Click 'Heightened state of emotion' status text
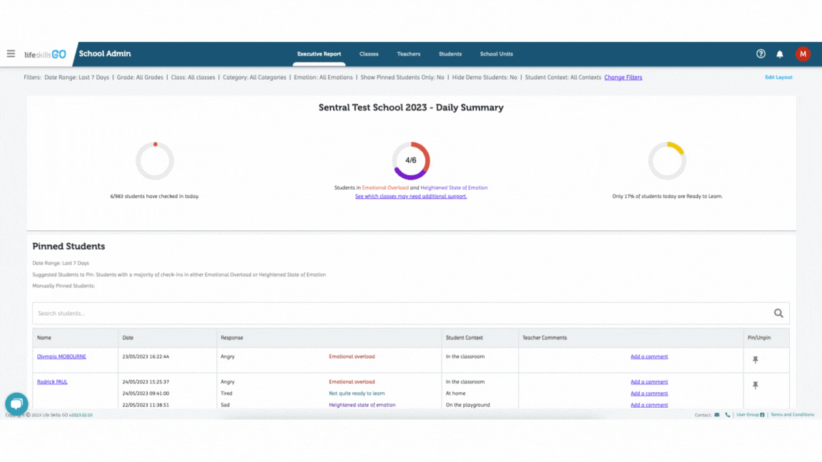 click(362, 405)
